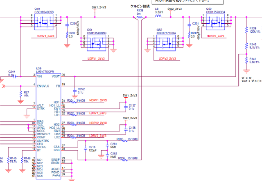Click the EN/UVLO pin name

coord(43,86)
